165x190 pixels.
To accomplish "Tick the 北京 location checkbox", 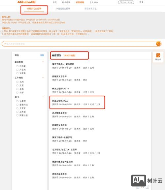I will (17, 85).
